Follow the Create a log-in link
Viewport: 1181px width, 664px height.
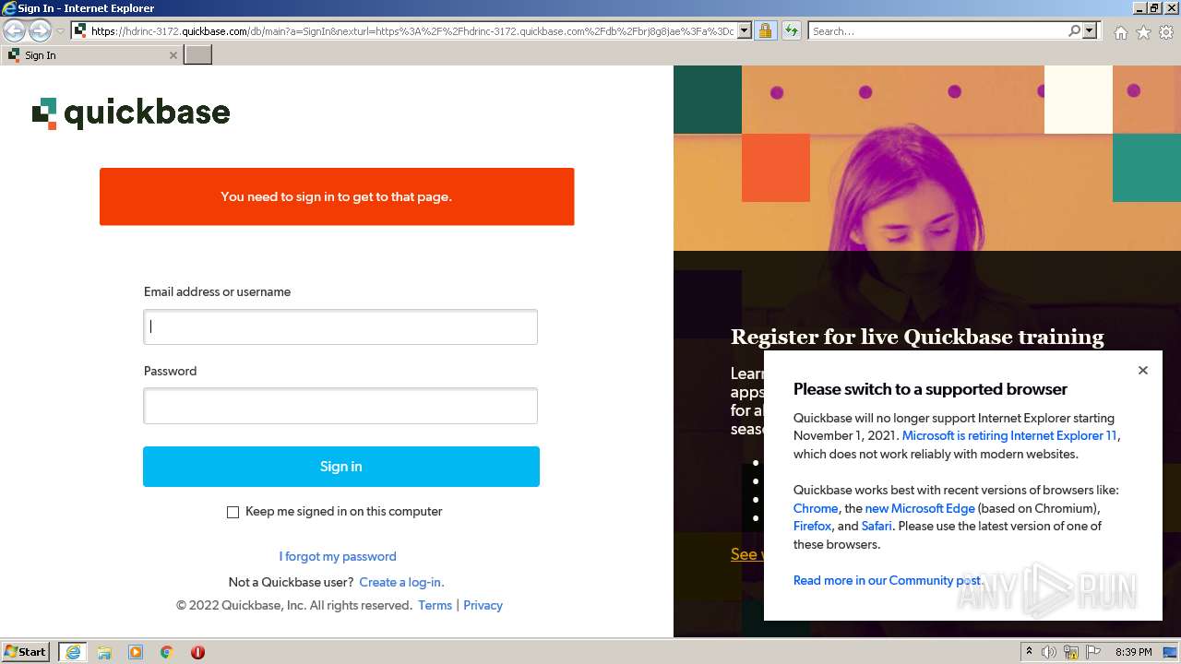[401, 582]
